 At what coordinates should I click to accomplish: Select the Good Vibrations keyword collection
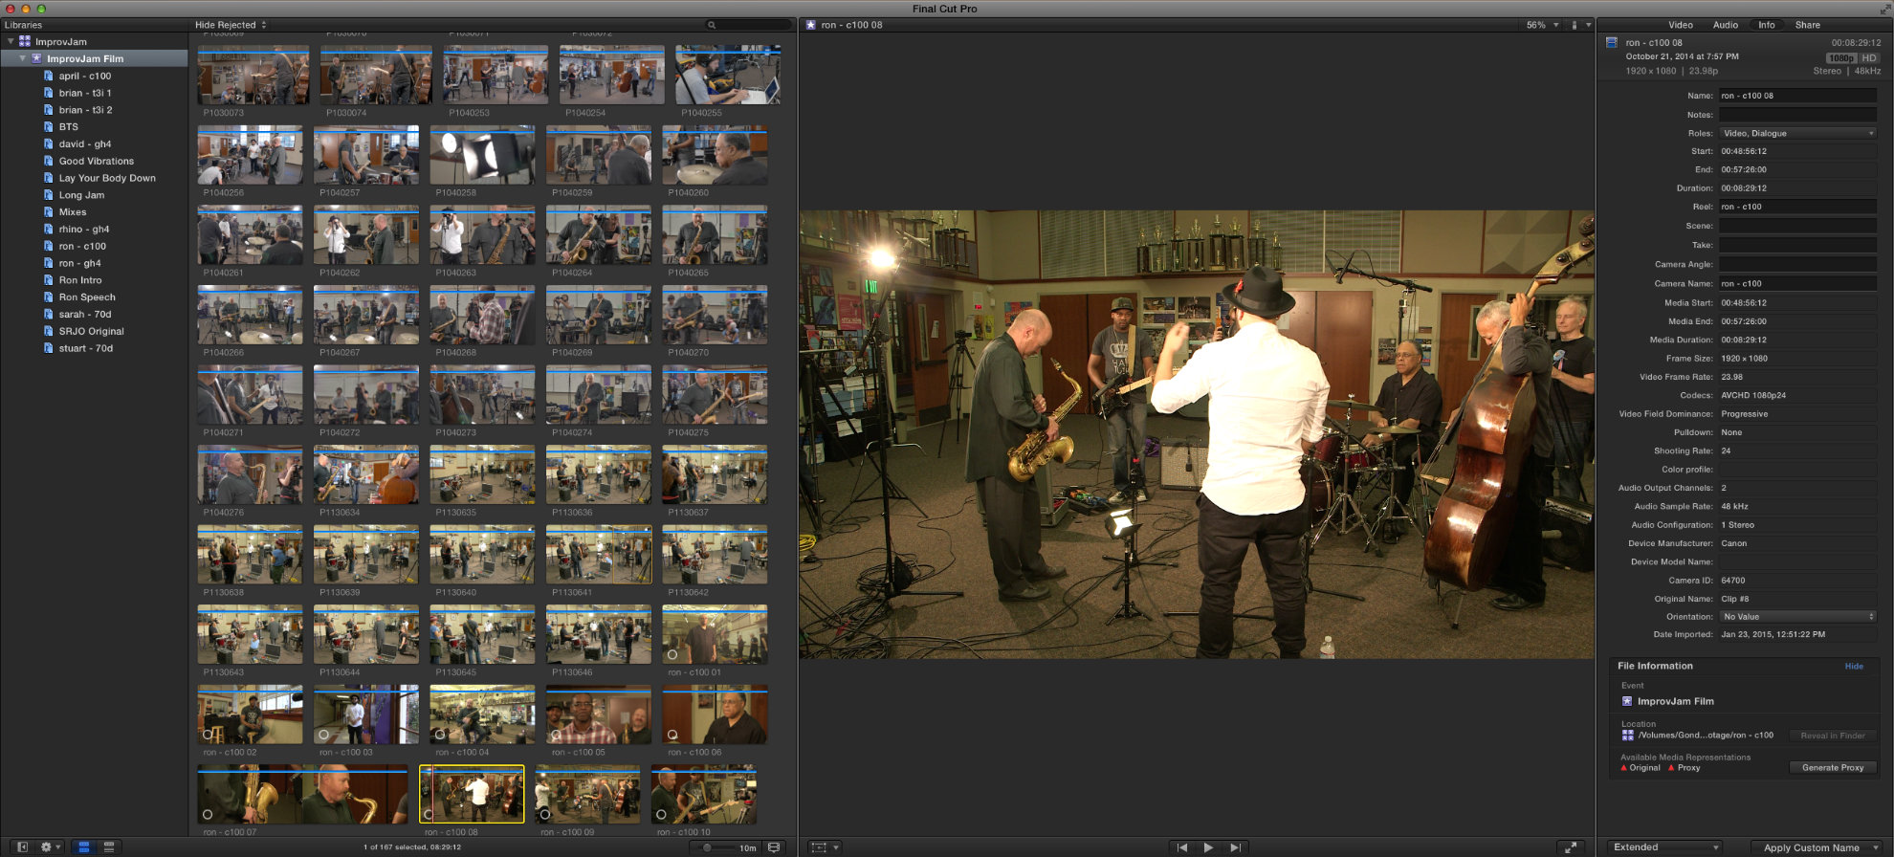[x=96, y=162]
